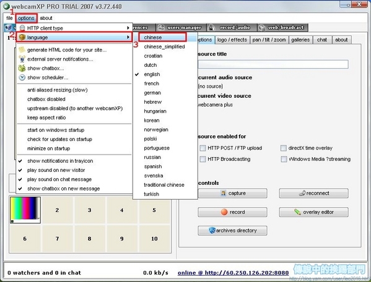This screenshot has width=371, height=282.
Task: Toggle play sound on chat message
Action: click(74, 179)
